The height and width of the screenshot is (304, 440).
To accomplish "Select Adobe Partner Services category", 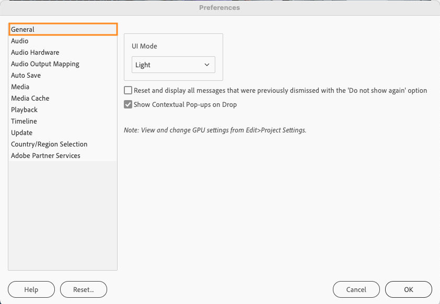I will tap(45, 155).
